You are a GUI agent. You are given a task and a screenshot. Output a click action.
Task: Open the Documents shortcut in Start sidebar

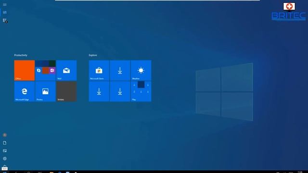pyautogui.click(x=5, y=143)
